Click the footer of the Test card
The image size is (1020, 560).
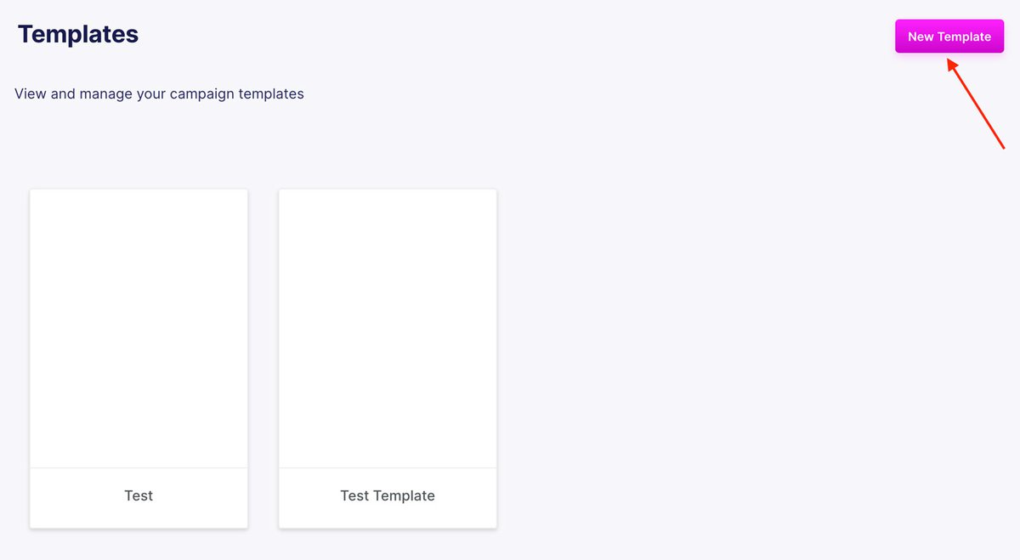[x=139, y=497]
